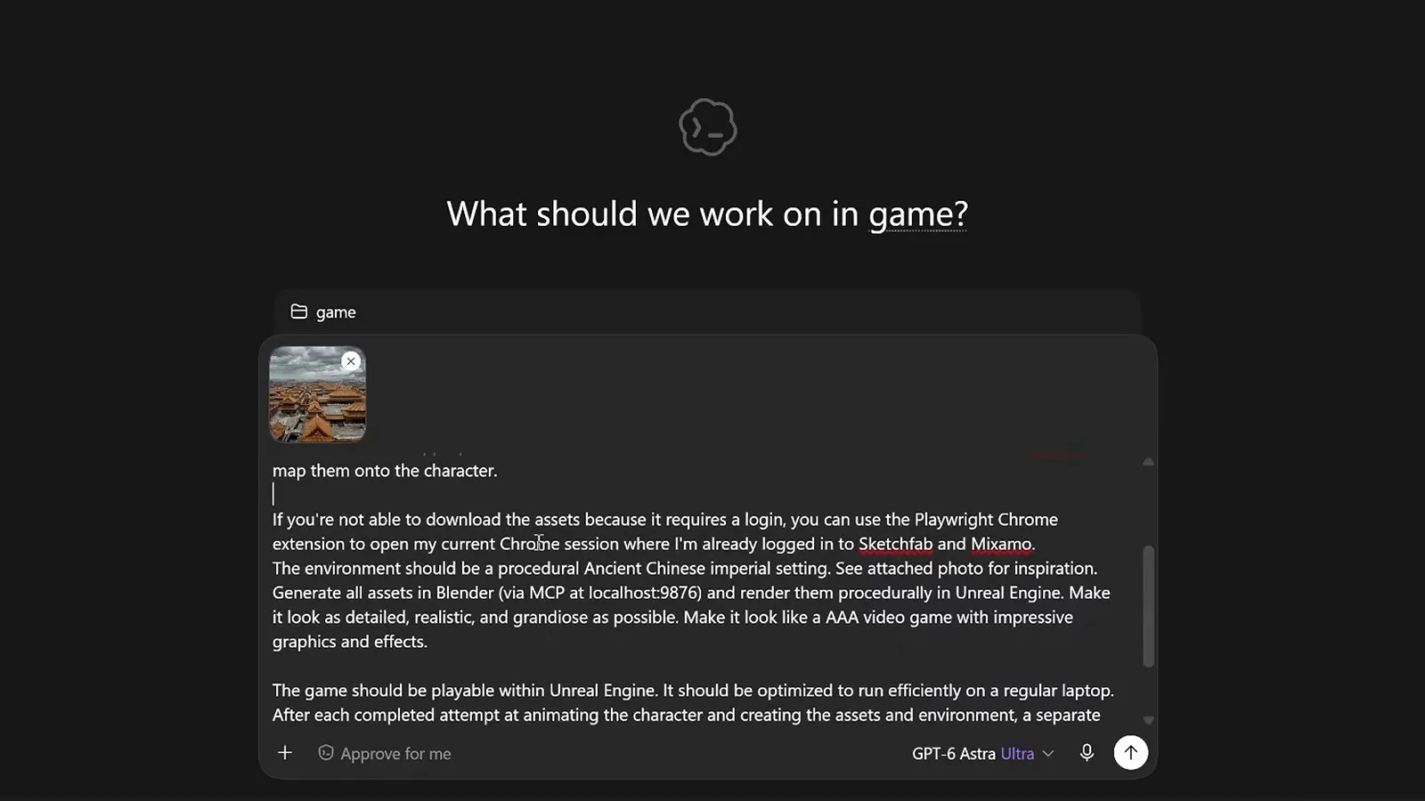Viewport: 1425px width, 801px height.
Task: Send the prompt with the arrow button
Action: coord(1131,753)
